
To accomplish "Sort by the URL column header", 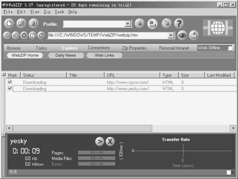I will (x=132, y=75).
